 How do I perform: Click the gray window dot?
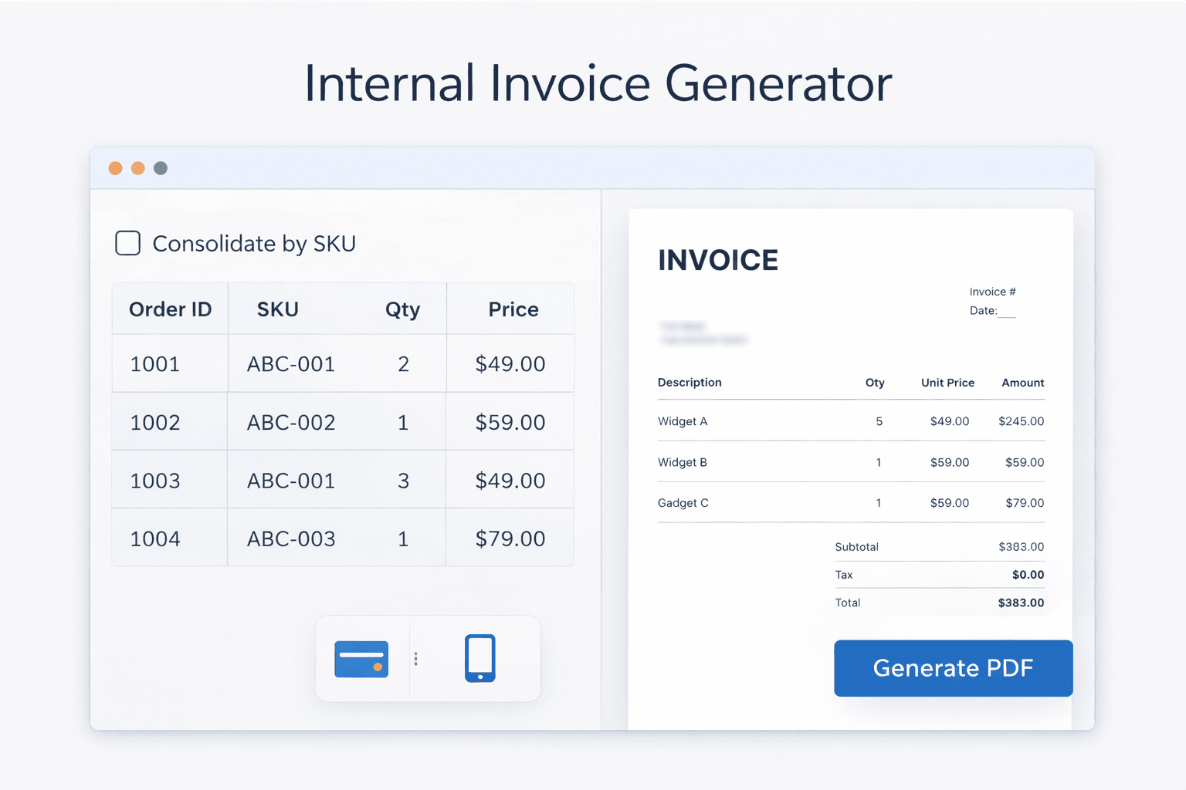click(160, 167)
